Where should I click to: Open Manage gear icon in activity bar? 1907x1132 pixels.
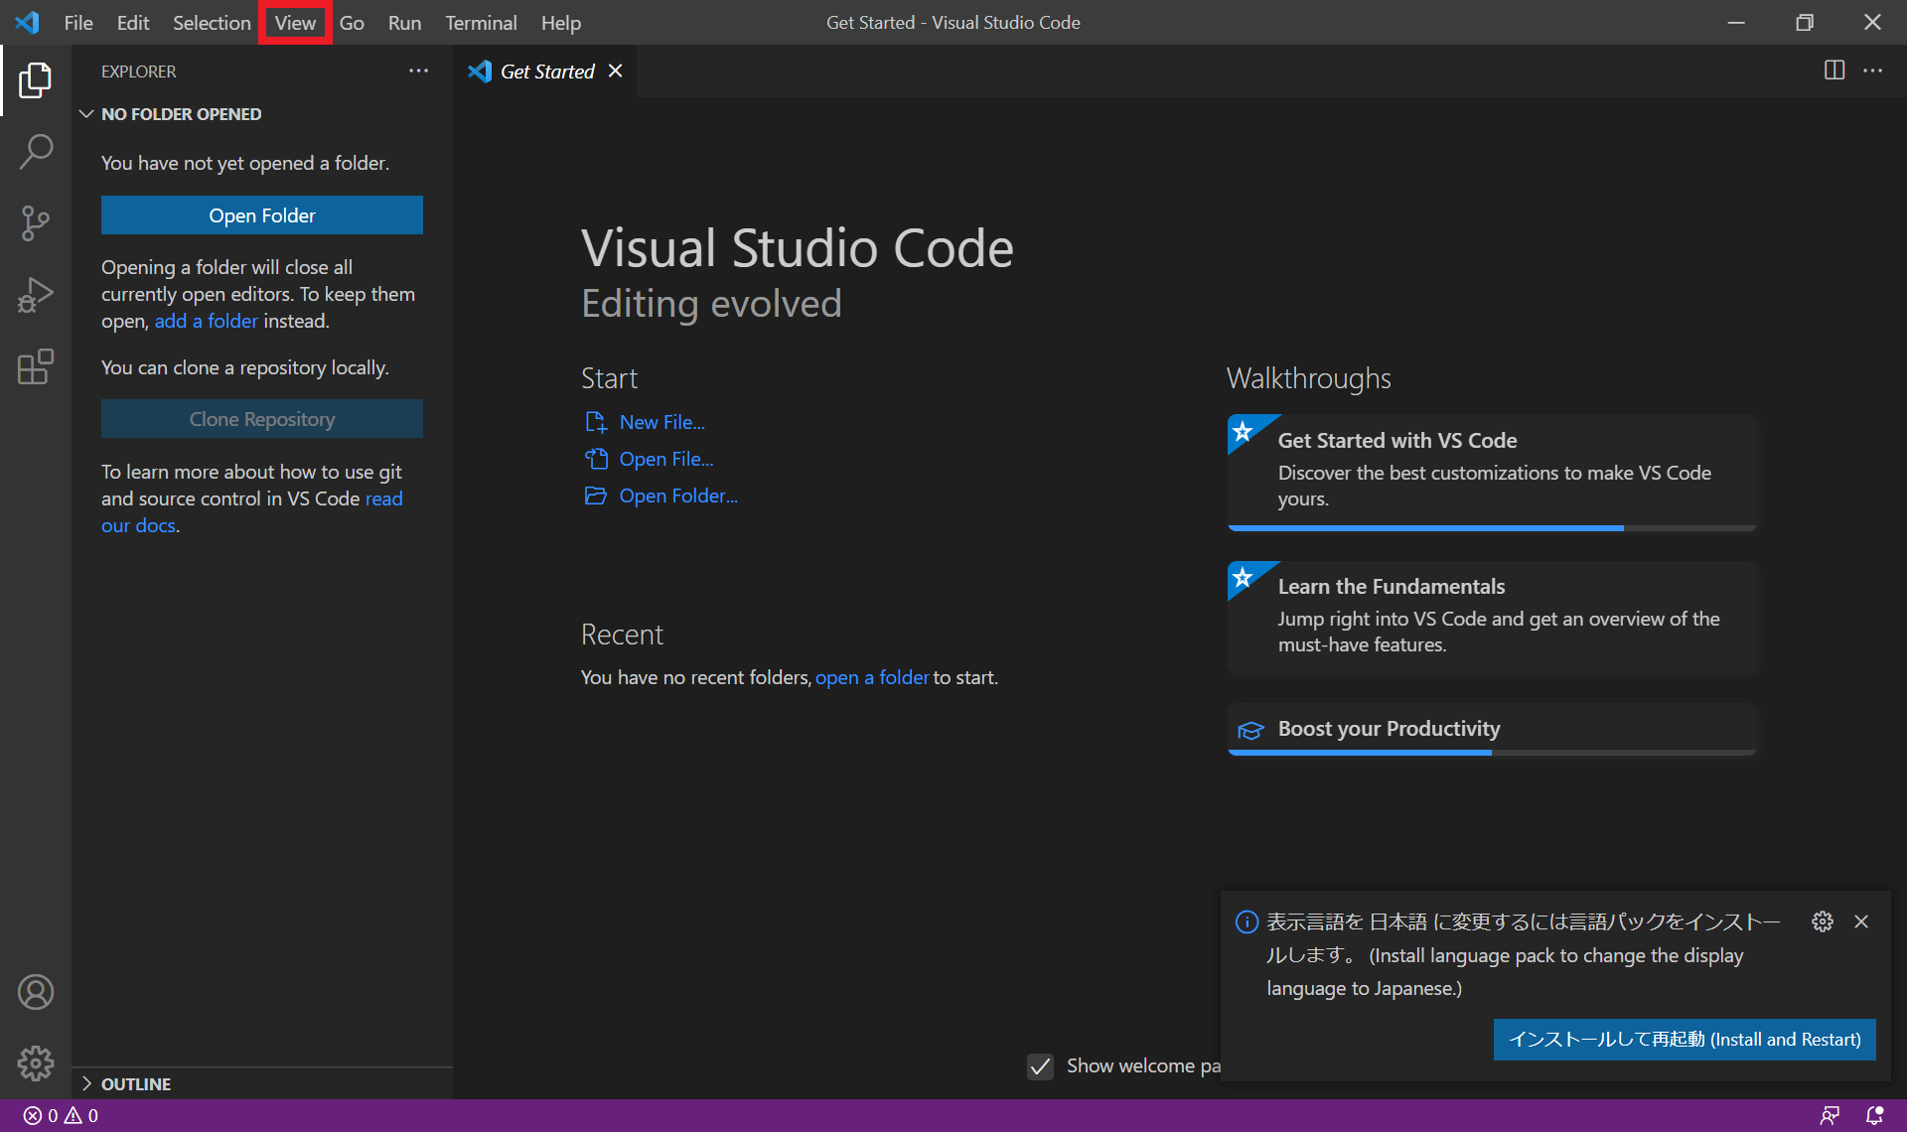click(36, 1062)
